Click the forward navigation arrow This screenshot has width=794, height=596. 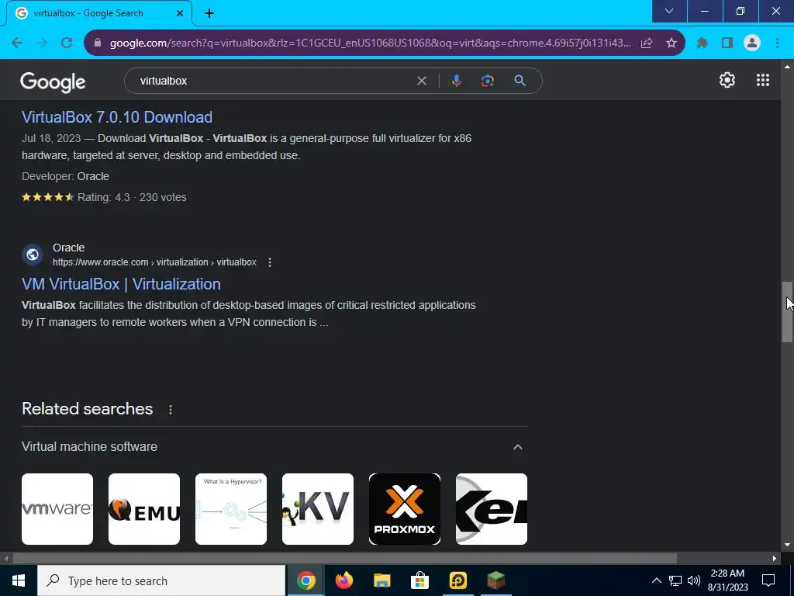(x=42, y=43)
